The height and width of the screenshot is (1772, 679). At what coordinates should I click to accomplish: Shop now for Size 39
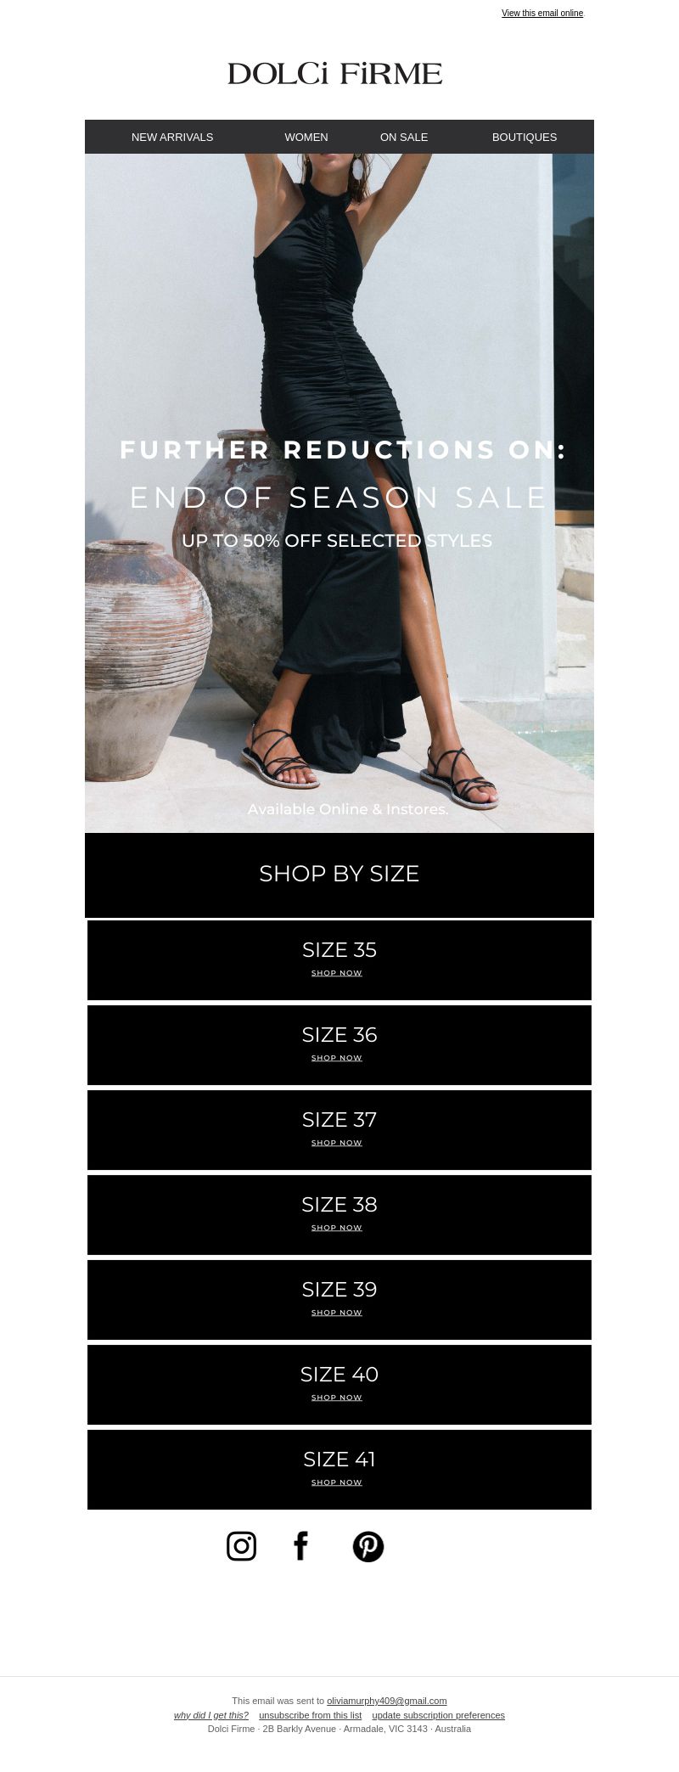pos(339,1300)
